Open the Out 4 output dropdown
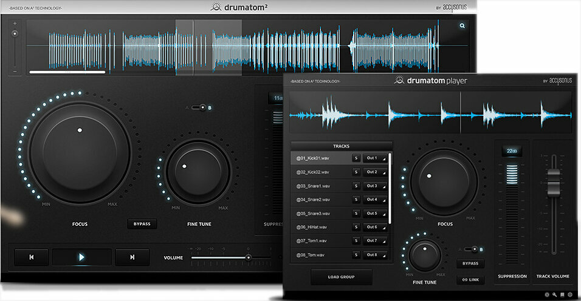This screenshot has height=301, width=581. pyautogui.click(x=375, y=200)
